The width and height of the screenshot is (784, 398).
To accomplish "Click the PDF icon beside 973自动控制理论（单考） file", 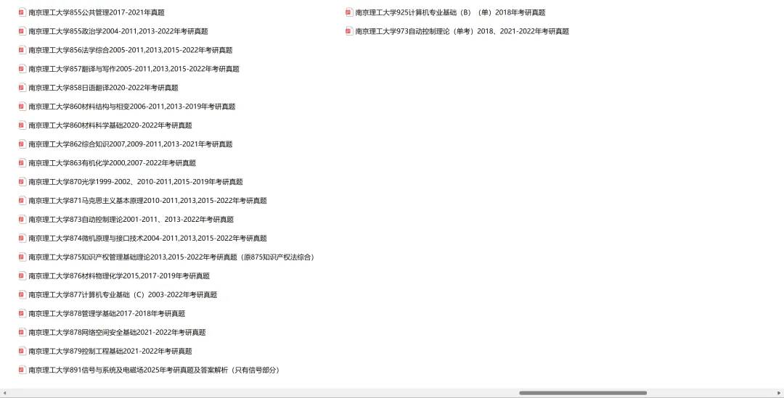I will pos(349,31).
